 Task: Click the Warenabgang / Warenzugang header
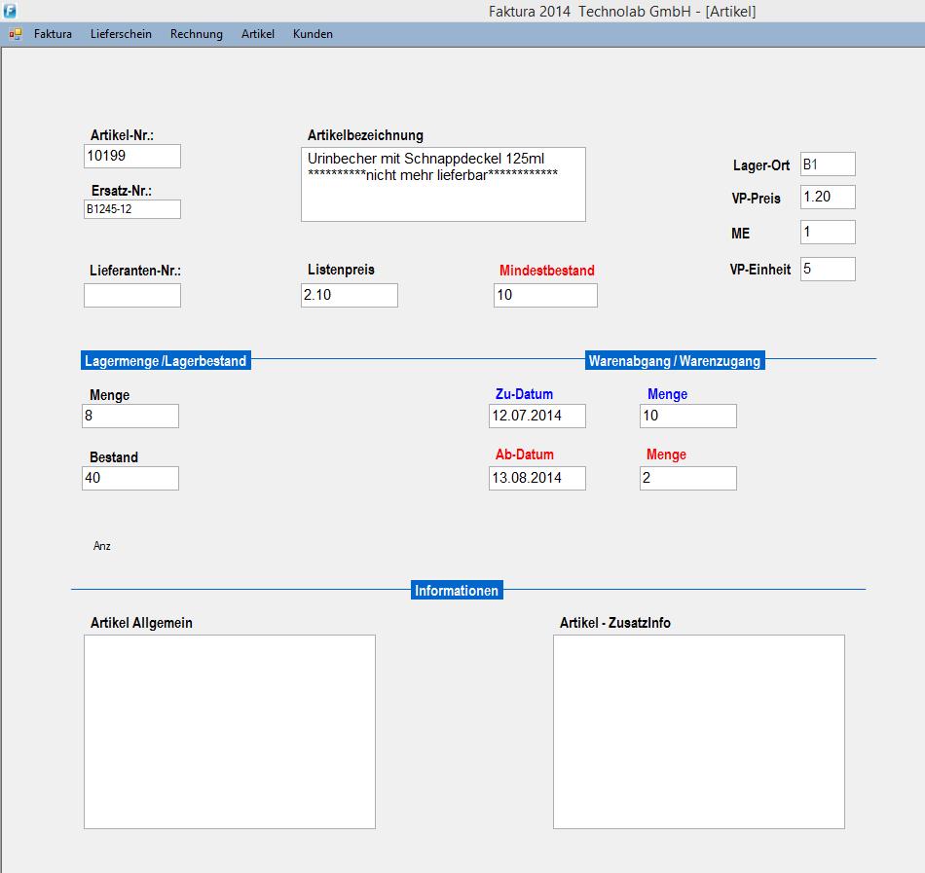[x=675, y=361]
